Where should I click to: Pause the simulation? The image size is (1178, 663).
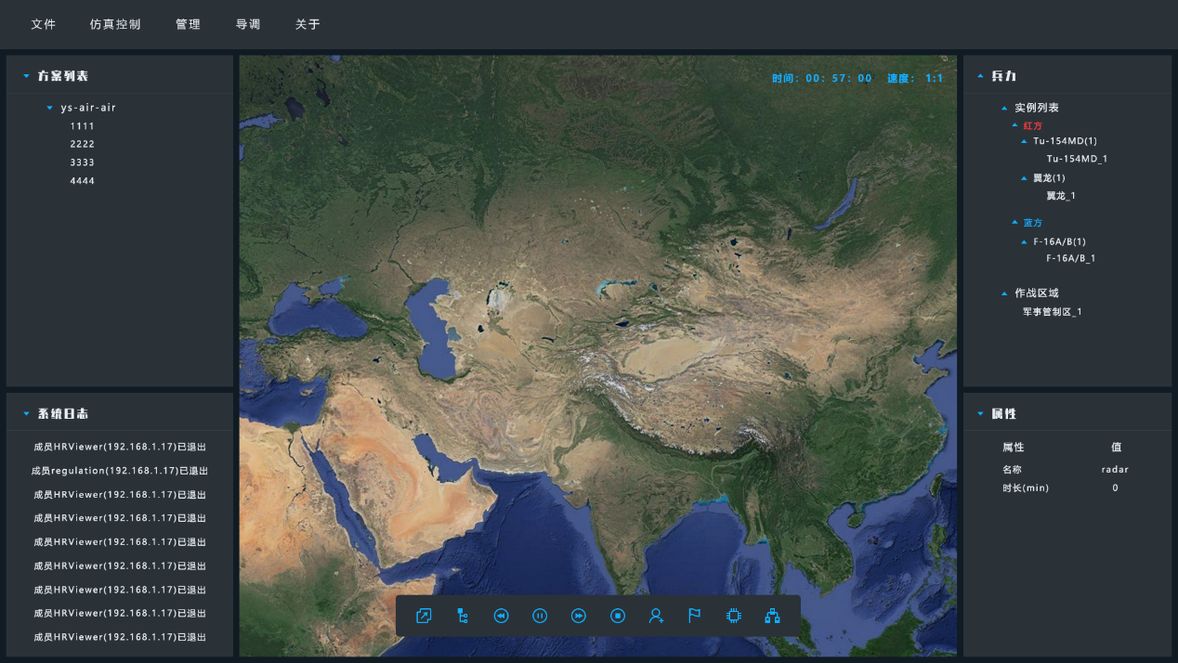tap(540, 616)
